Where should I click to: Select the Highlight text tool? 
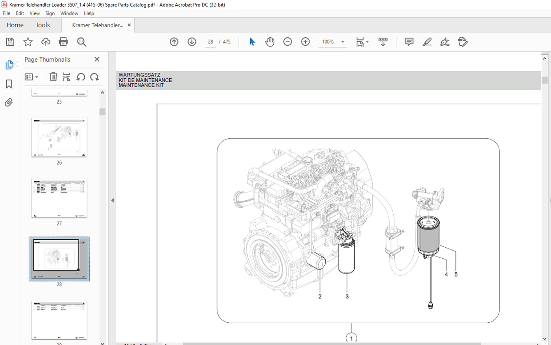click(427, 41)
